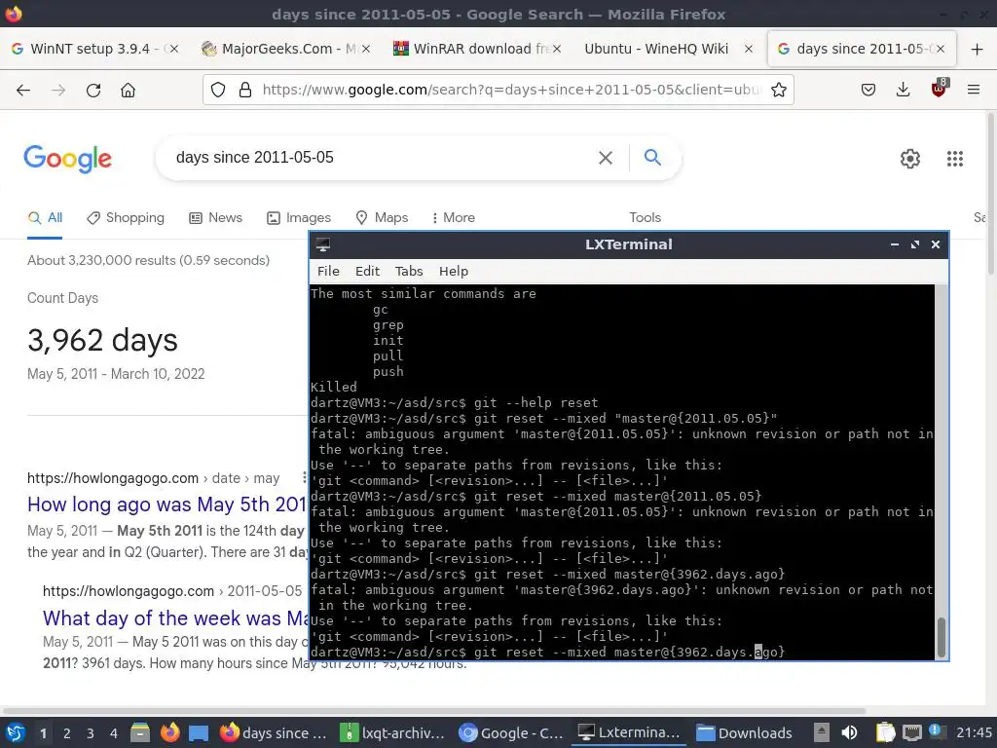Select the Downloads taskbar window
Image resolution: width=997 pixels, height=748 pixels.
(745, 732)
